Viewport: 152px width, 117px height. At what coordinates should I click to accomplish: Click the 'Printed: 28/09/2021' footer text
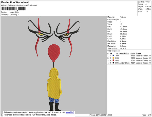(x=101, y=115)
